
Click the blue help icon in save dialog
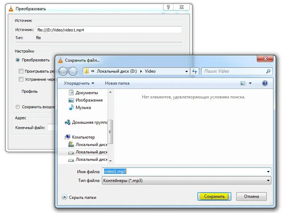(265, 83)
